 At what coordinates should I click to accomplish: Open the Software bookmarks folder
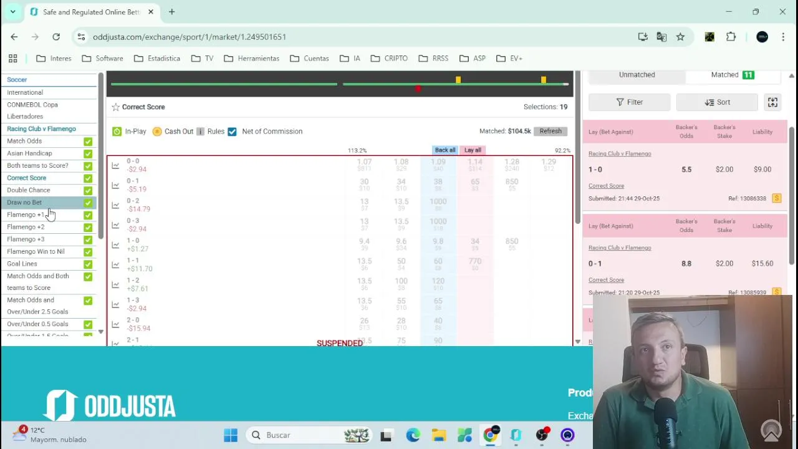[x=102, y=58]
